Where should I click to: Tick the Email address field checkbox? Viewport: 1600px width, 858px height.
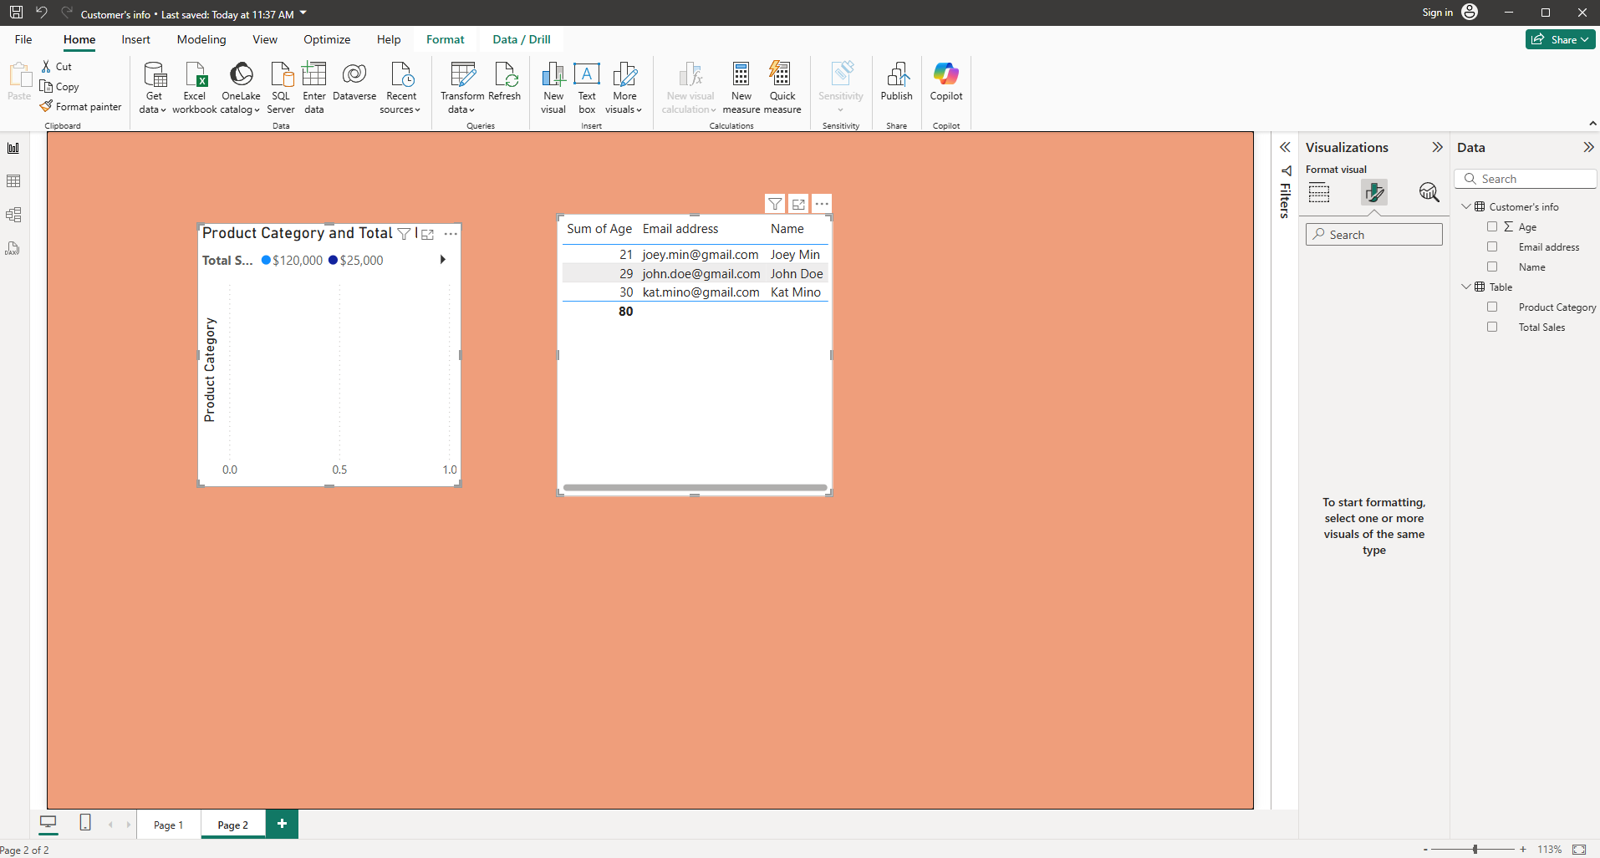pos(1492,246)
